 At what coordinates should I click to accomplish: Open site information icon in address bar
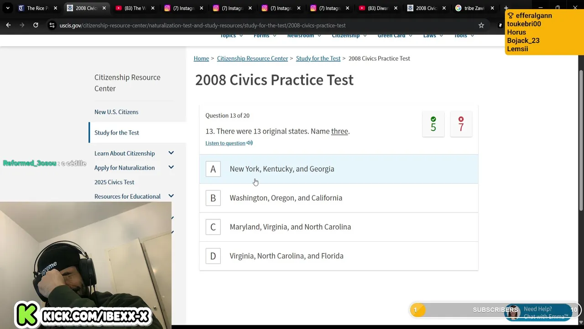tap(52, 25)
